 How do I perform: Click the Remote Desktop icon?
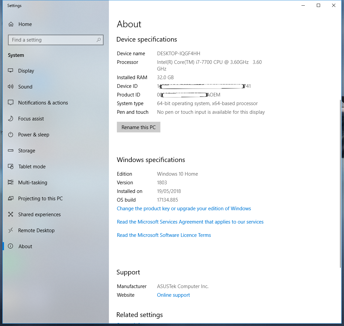point(11,231)
